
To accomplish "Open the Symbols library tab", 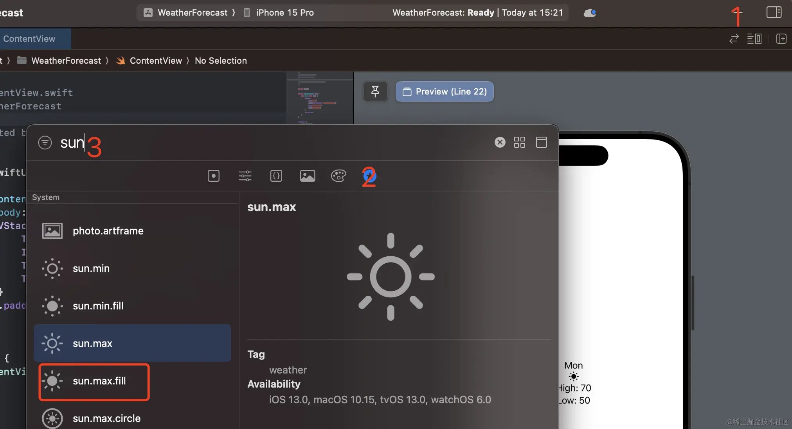I will point(369,176).
